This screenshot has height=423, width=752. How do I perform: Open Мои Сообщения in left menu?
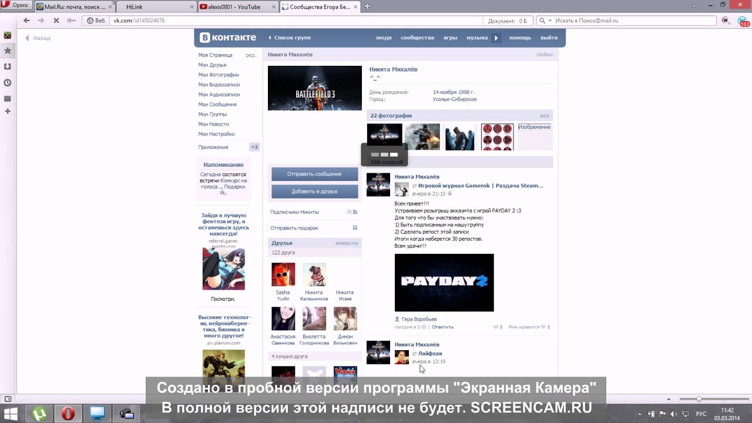(x=217, y=105)
